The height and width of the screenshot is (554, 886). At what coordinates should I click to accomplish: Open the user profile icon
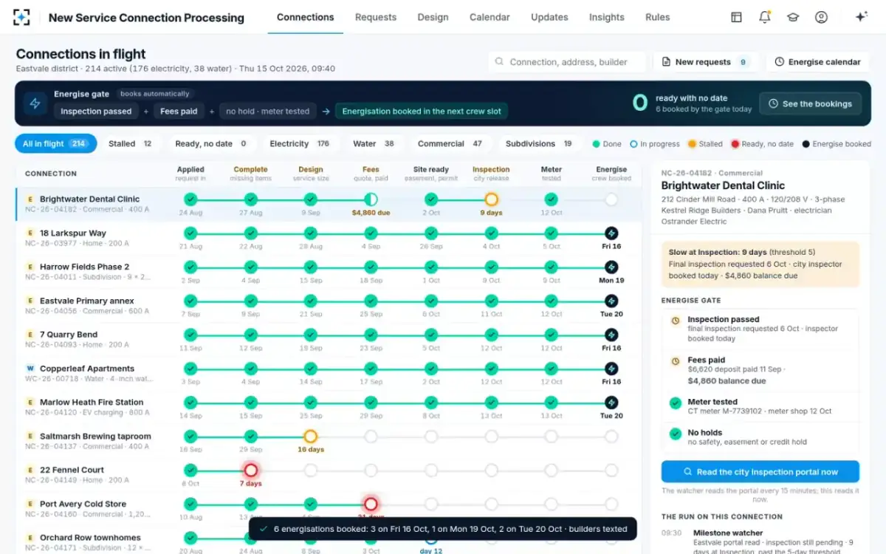(821, 17)
